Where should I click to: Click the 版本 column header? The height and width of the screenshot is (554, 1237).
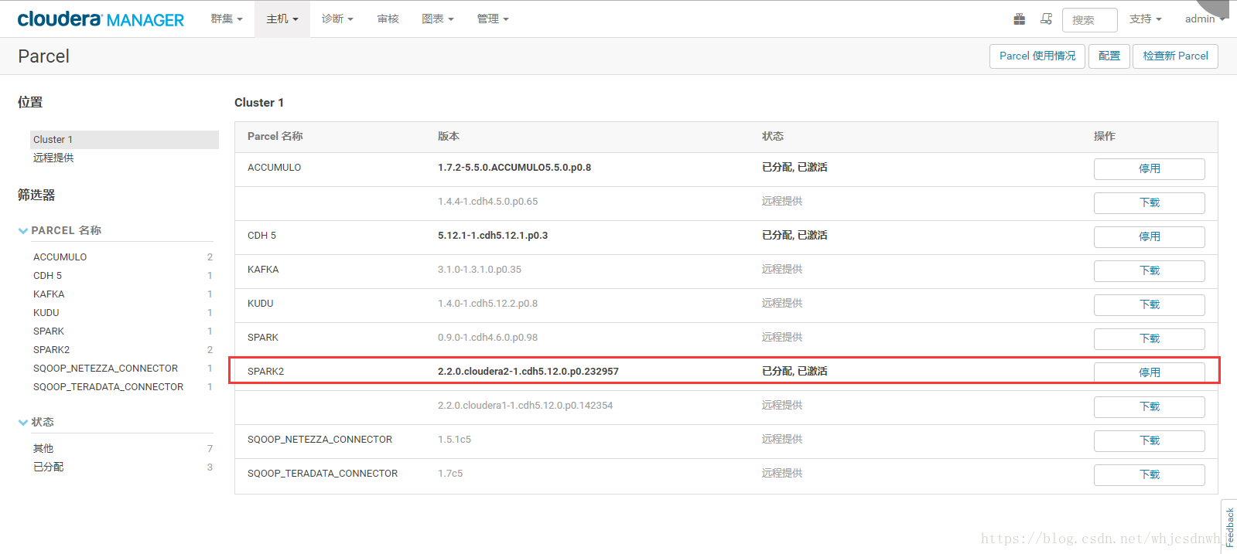449,136
